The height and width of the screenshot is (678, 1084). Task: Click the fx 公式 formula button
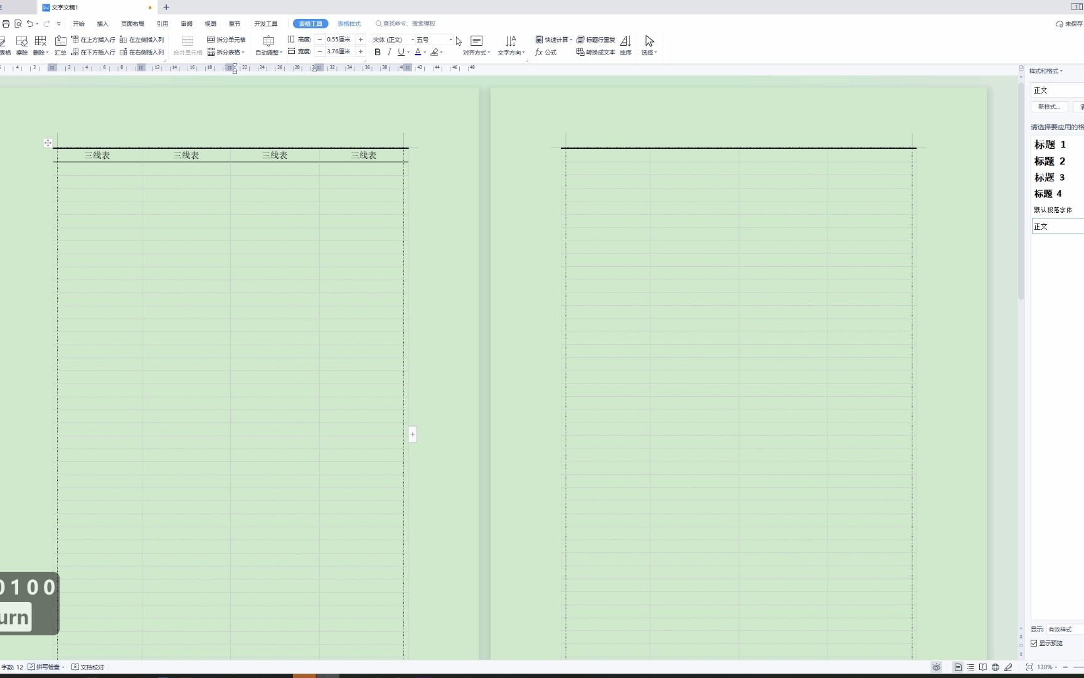546,52
